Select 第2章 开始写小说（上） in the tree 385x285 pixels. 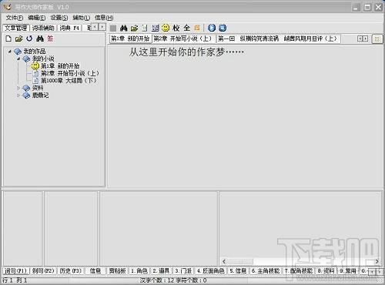click(70, 73)
